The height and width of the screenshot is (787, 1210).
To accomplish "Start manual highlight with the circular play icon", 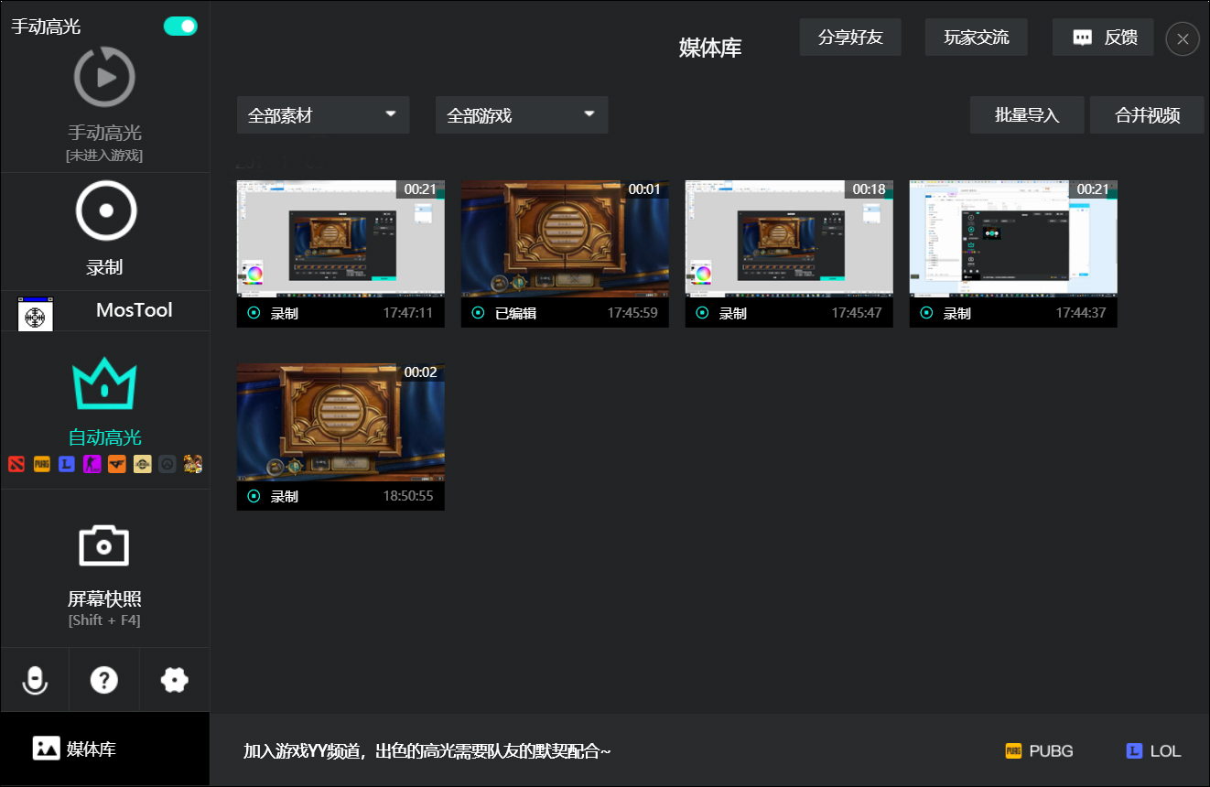I will pyautogui.click(x=104, y=77).
